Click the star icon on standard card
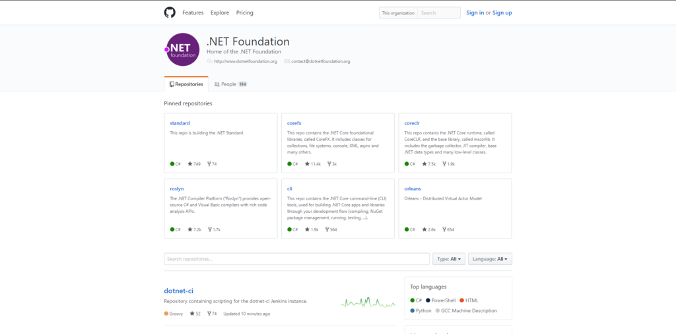The image size is (676, 334). coord(190,164)
